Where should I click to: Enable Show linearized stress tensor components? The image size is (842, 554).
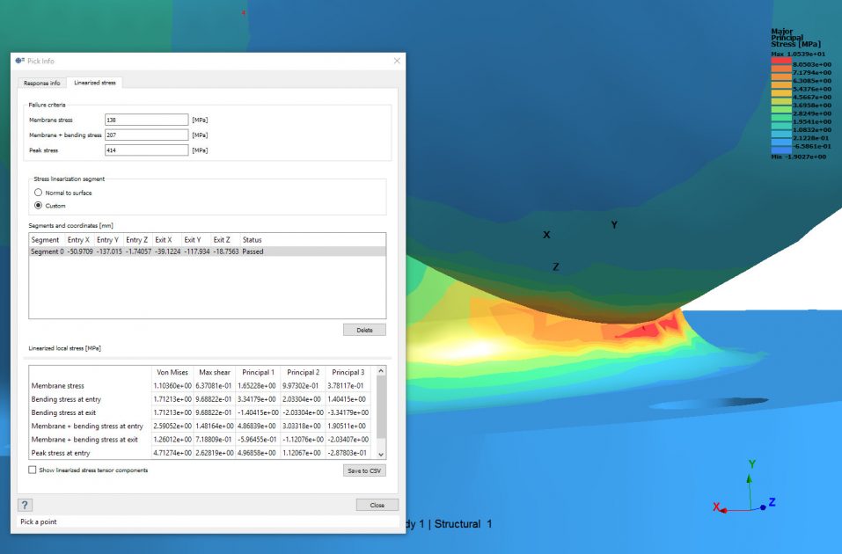click(33, 470)
